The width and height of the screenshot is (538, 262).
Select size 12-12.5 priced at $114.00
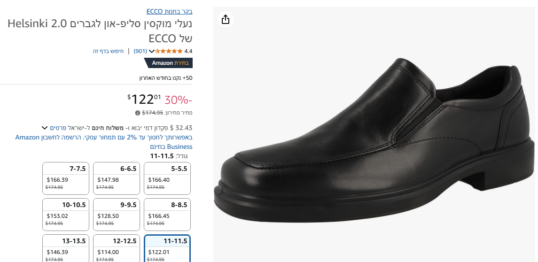coord(116,248)
